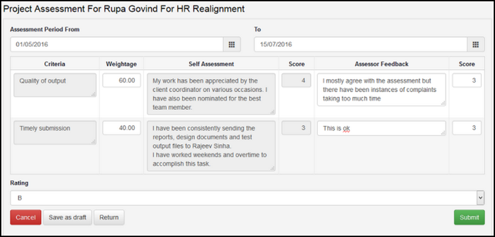Image resolution: width=495 pixels, height=237 pixels.
Task: Edit the 'This is ok' feedback box
Action: (381, 128)
